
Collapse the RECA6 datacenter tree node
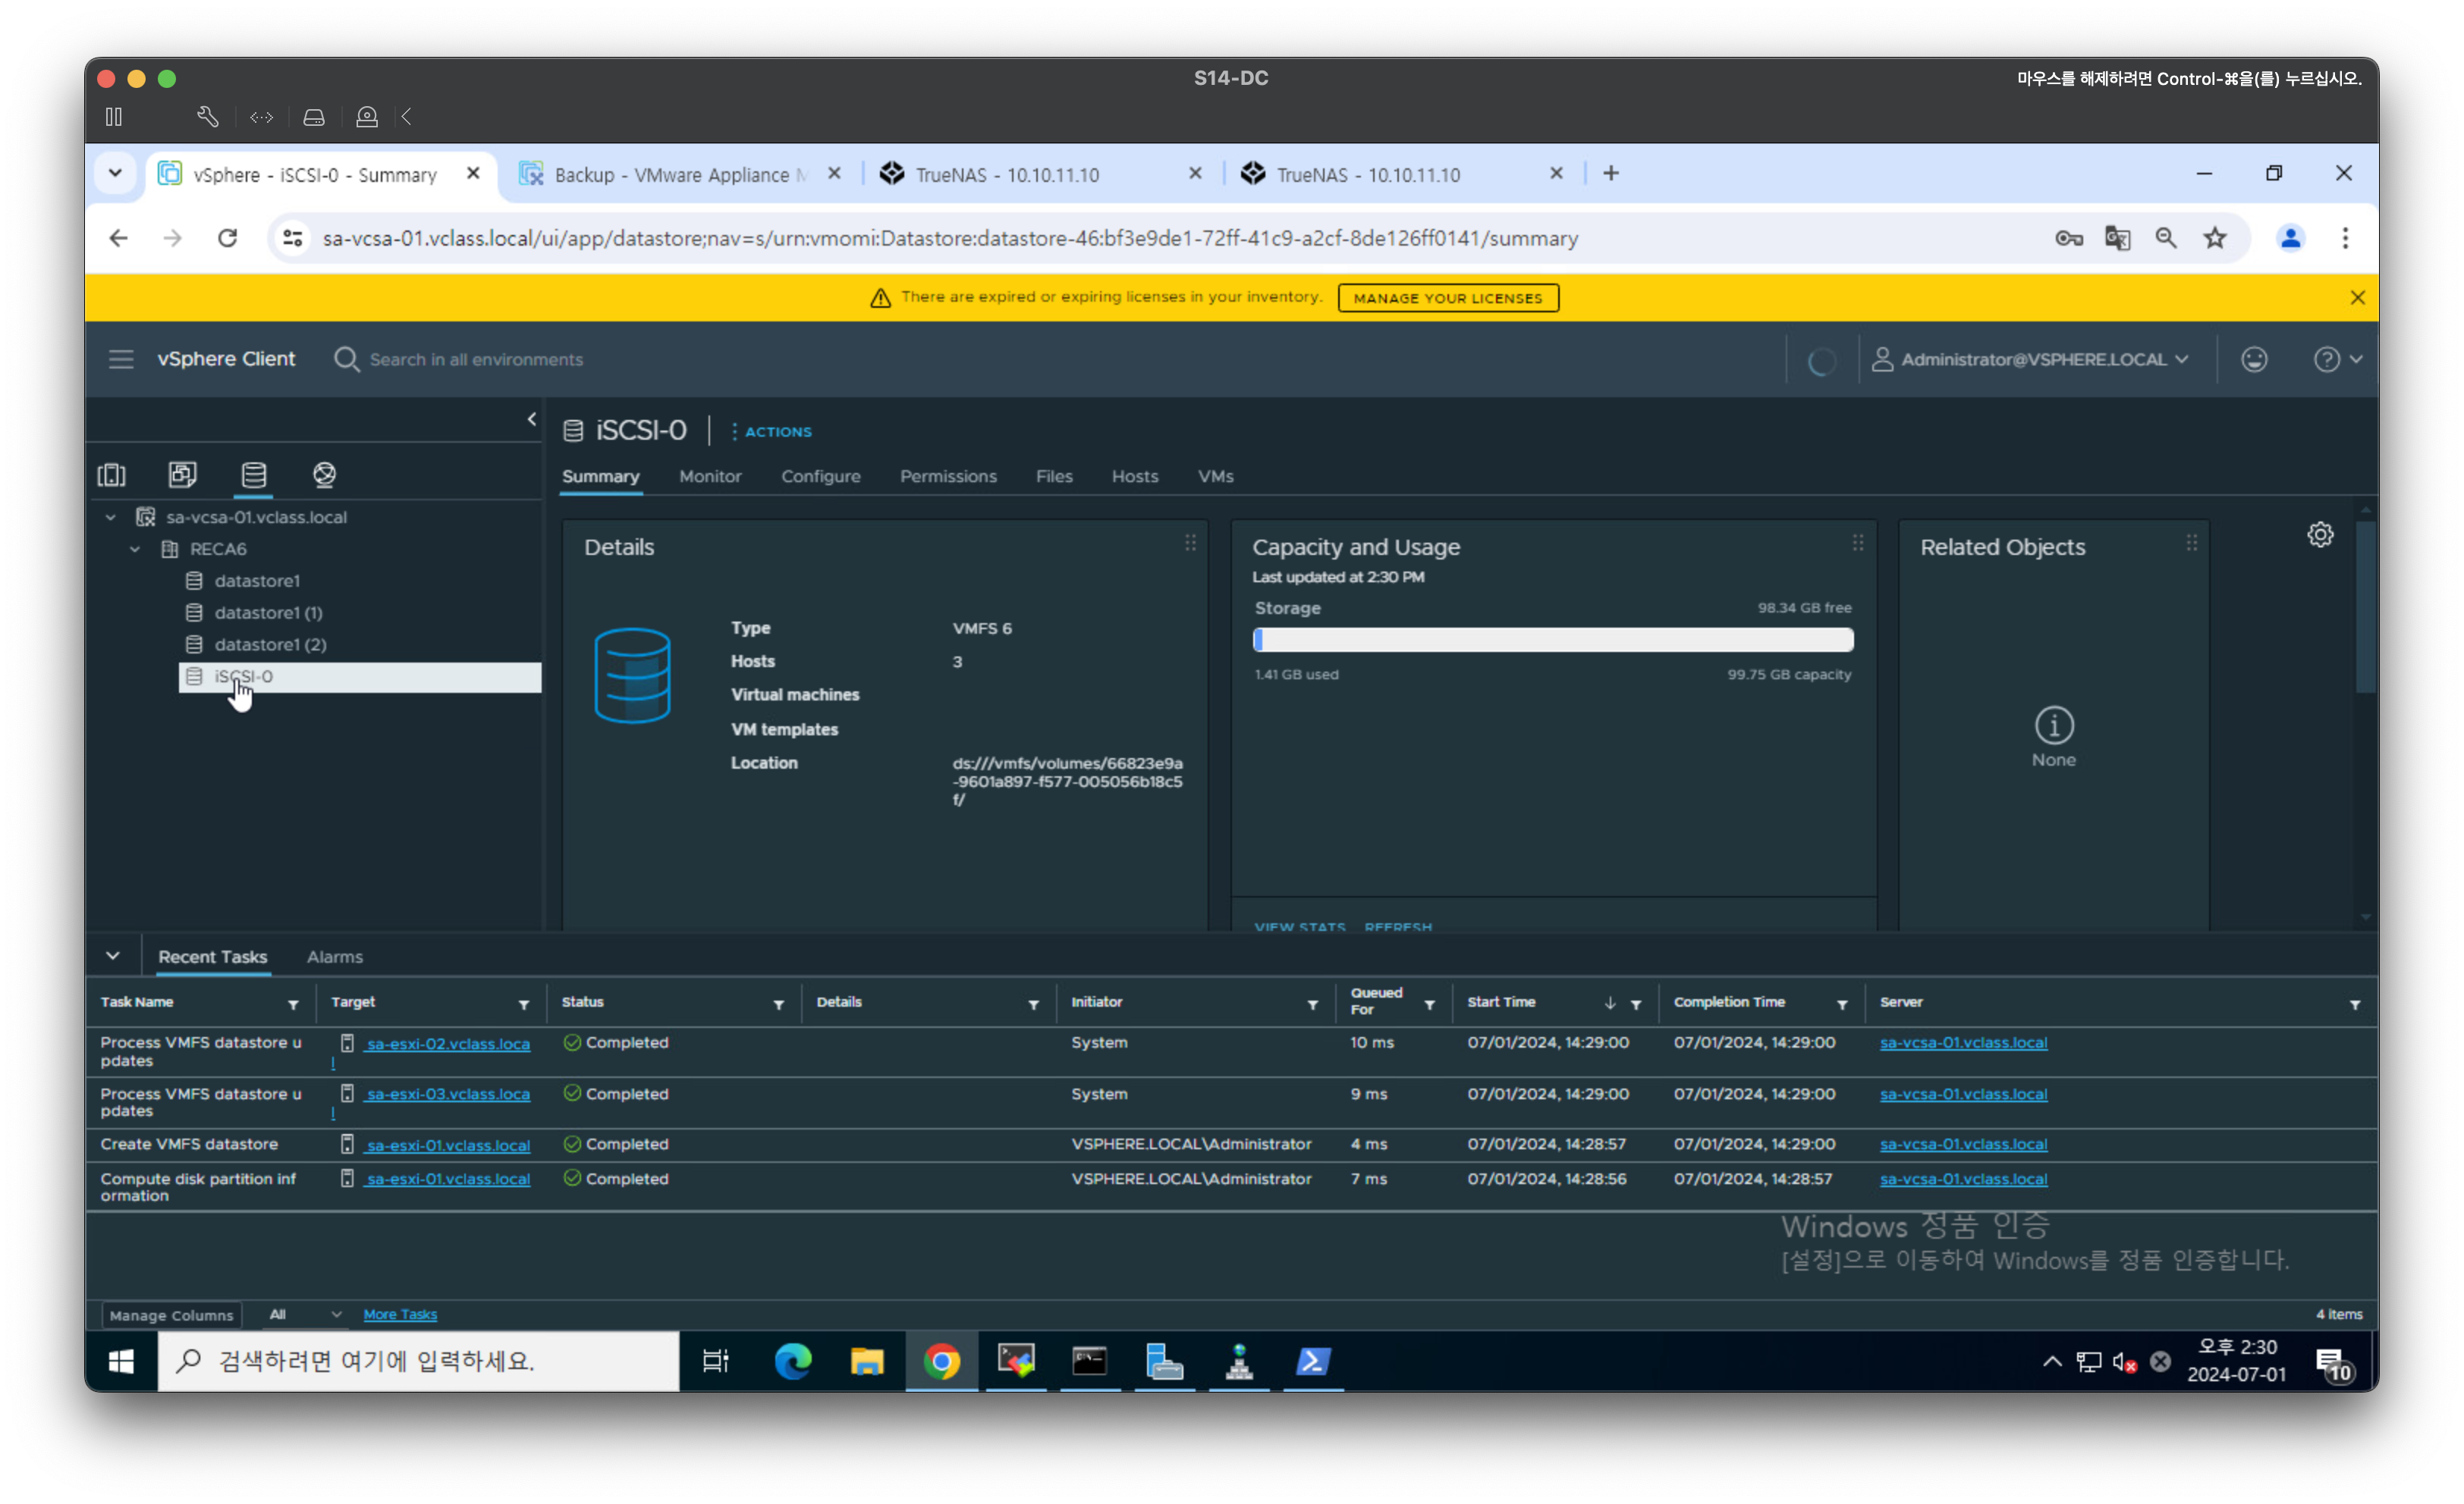pyautogui.click(x=135, y=549)
